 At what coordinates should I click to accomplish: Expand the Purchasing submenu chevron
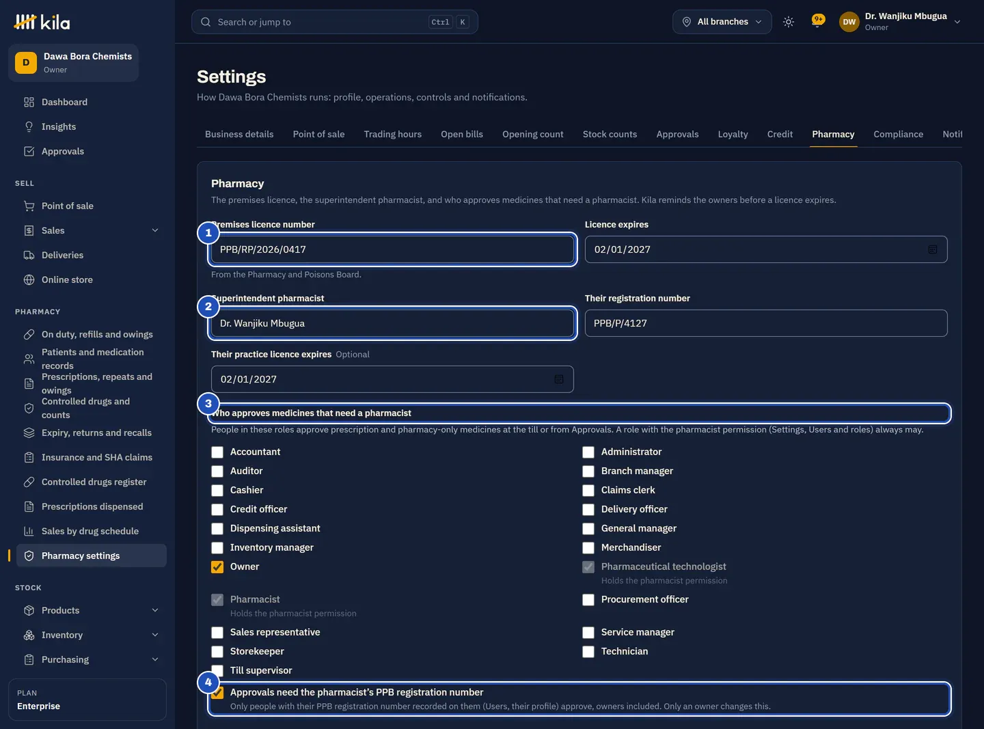coord(155,660)
